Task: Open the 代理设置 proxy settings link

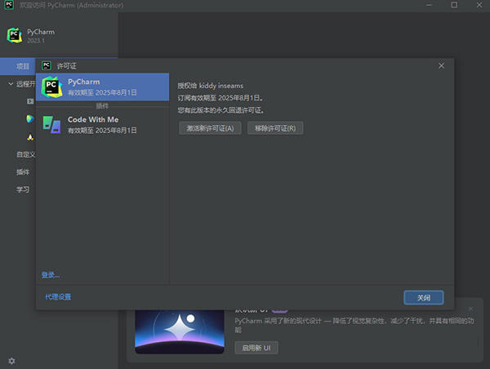Action: click(58, 296)
